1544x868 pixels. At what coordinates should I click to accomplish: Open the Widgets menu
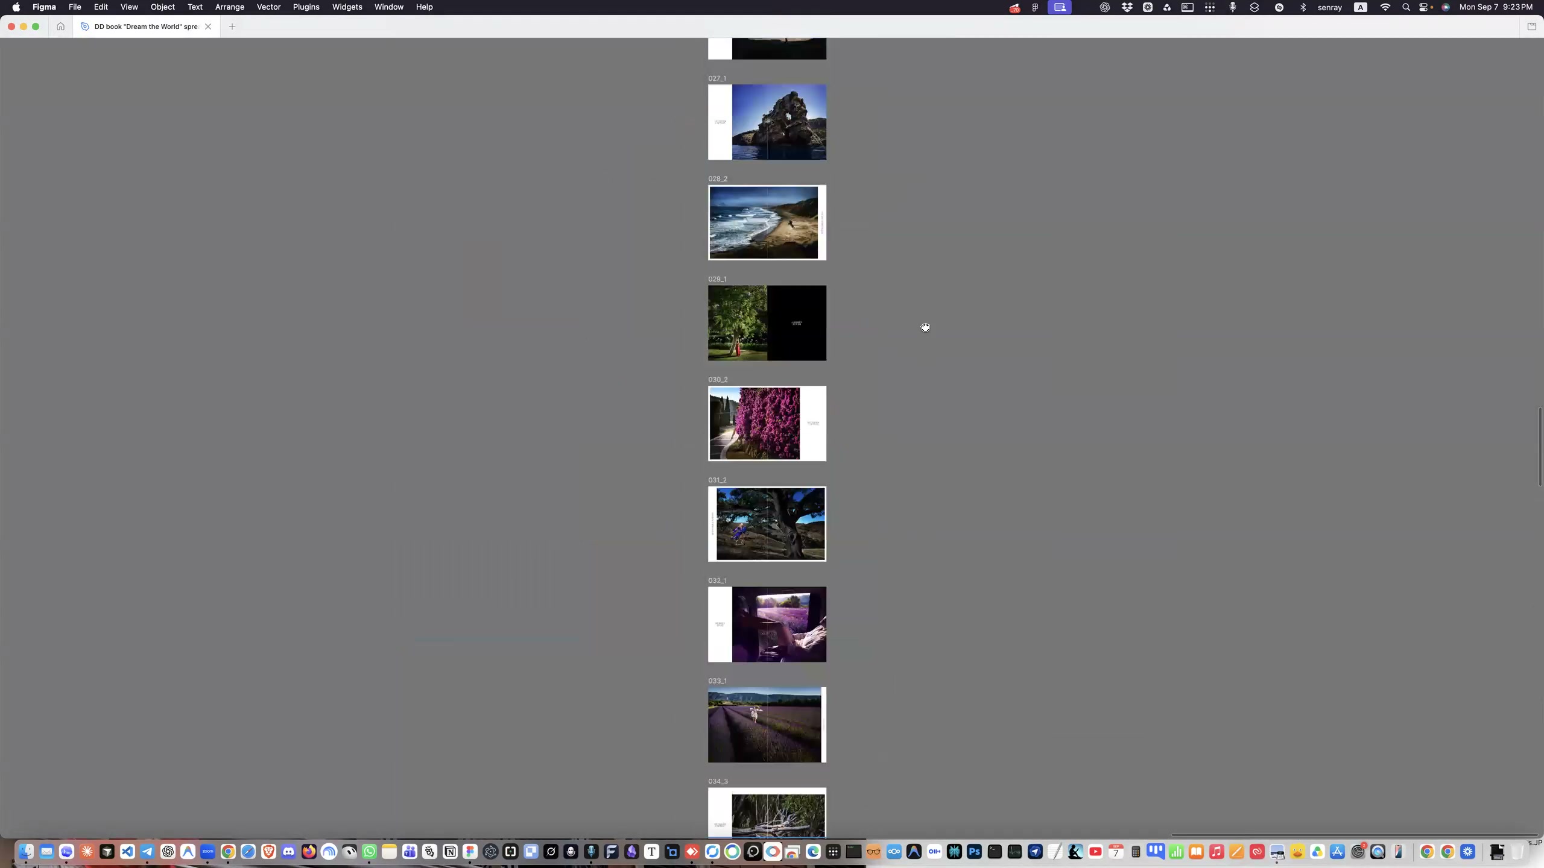(347, 7)
